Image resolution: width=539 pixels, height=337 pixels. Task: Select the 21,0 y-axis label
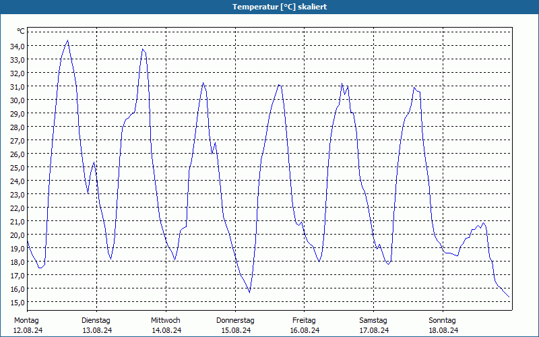(18, 221)
